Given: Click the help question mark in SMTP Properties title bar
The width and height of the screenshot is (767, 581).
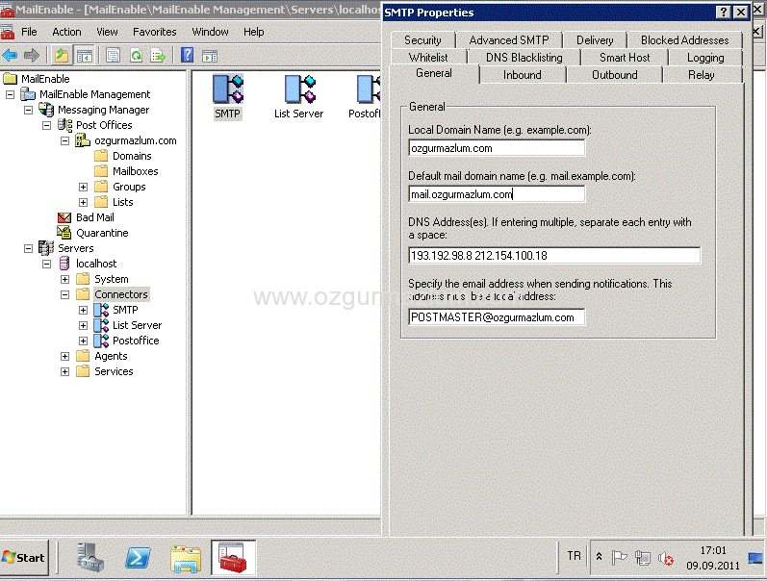Looking at the screenshot, I should (724, 13).
